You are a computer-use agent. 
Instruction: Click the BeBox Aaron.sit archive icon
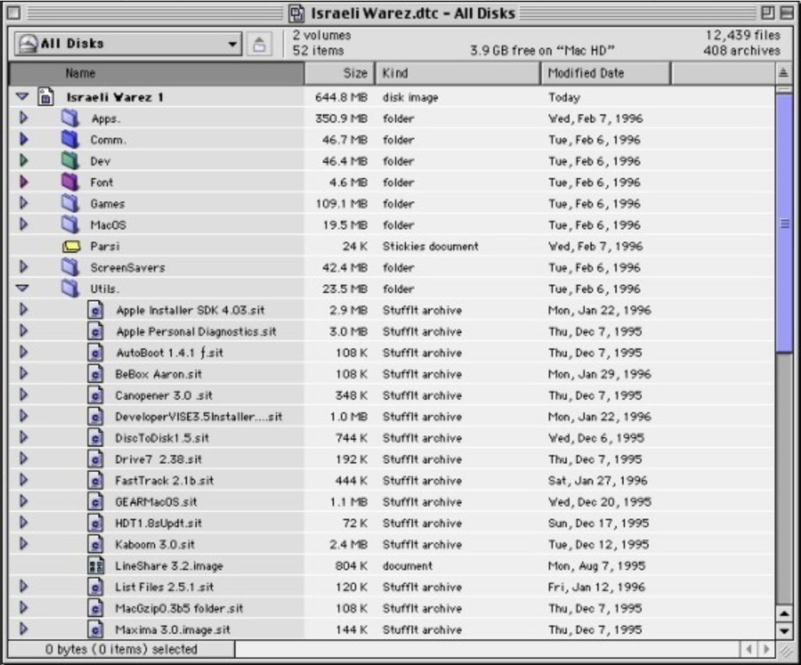click(96, 374)
